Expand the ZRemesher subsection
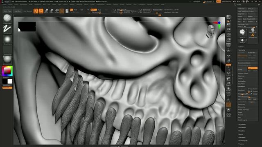262x147 pixels. point(242,107)
